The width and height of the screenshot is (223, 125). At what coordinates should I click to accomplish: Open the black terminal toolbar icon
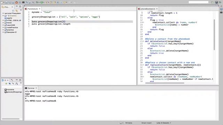[x=23, y=2]
